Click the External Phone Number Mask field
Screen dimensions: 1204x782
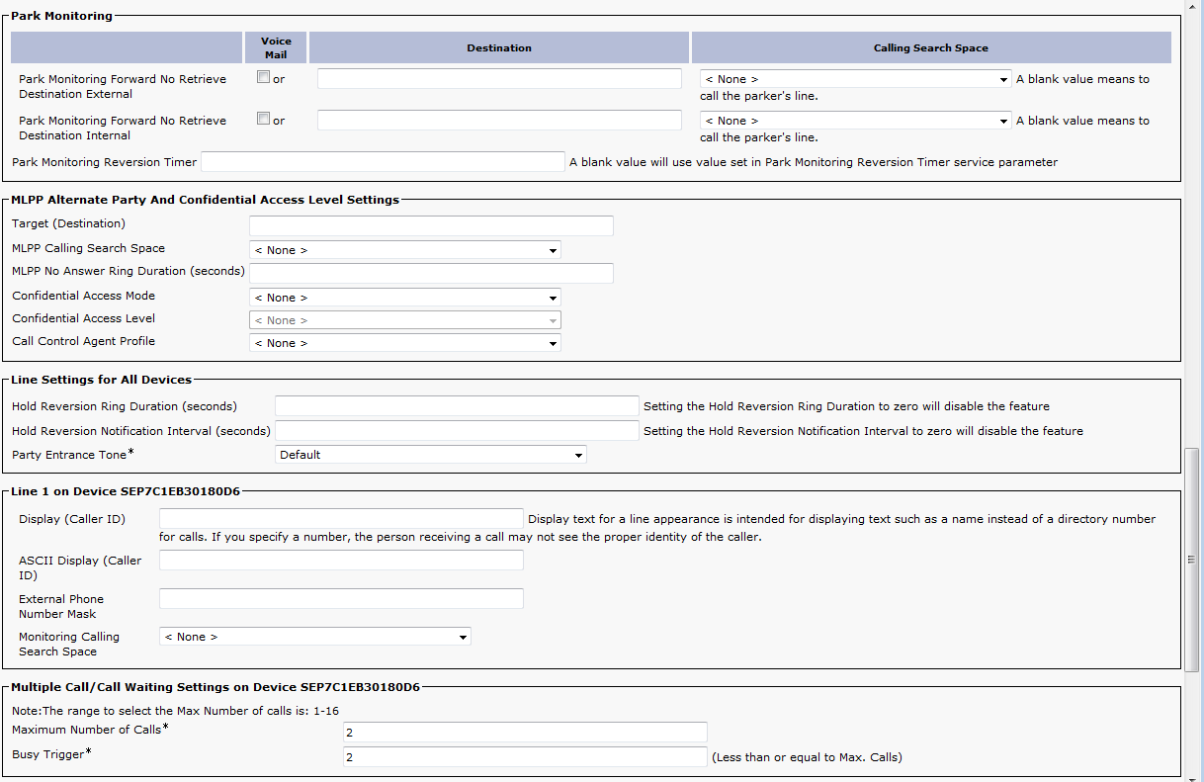click(341, 599)
